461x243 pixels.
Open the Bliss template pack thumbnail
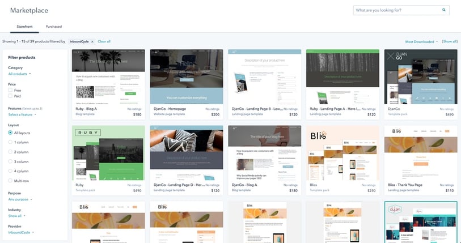[x=342, y=153]
